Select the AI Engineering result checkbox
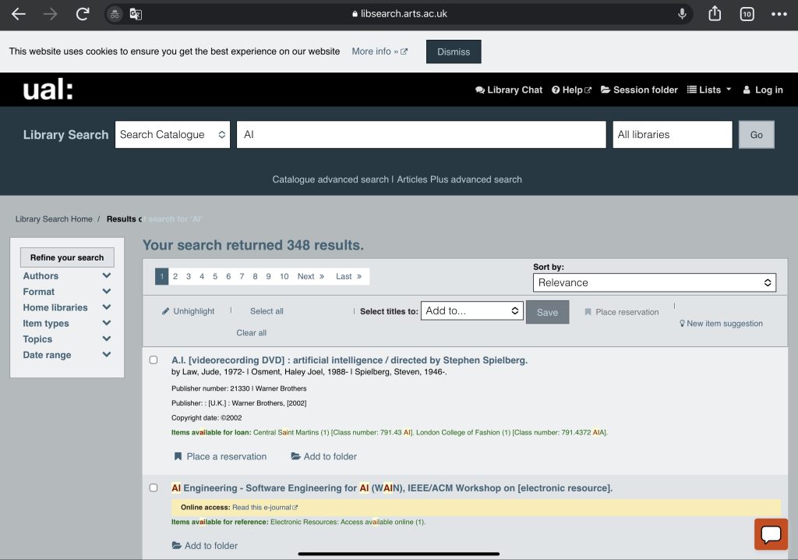This screenshot has height=560, width=798. pos(154,488)
